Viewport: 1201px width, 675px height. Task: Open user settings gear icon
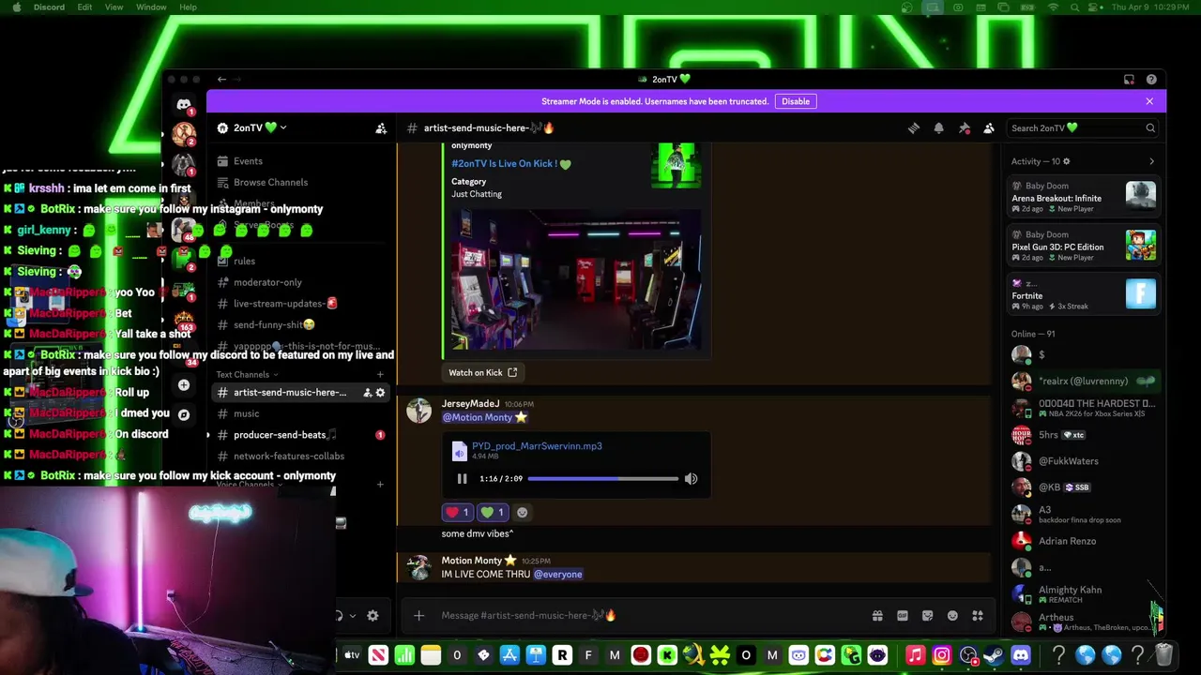pyautogui.click(x=372, y=616)
